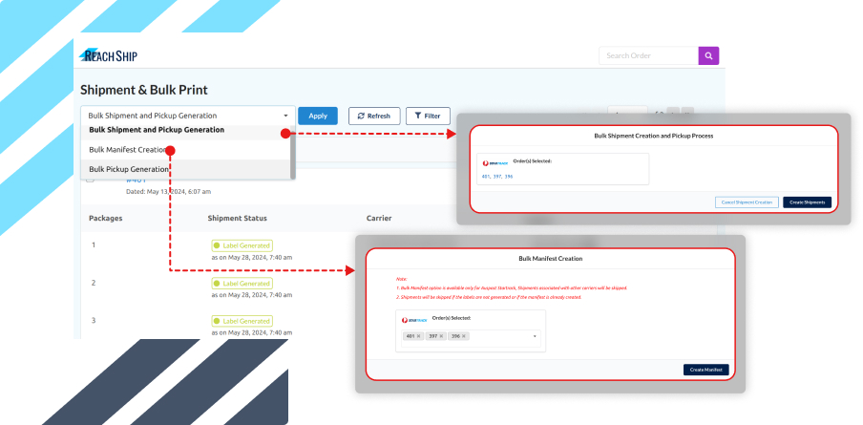863x425 pixels.
Task: Click Cancel Shipment Creation button
Action: click(x=747, y=202)
